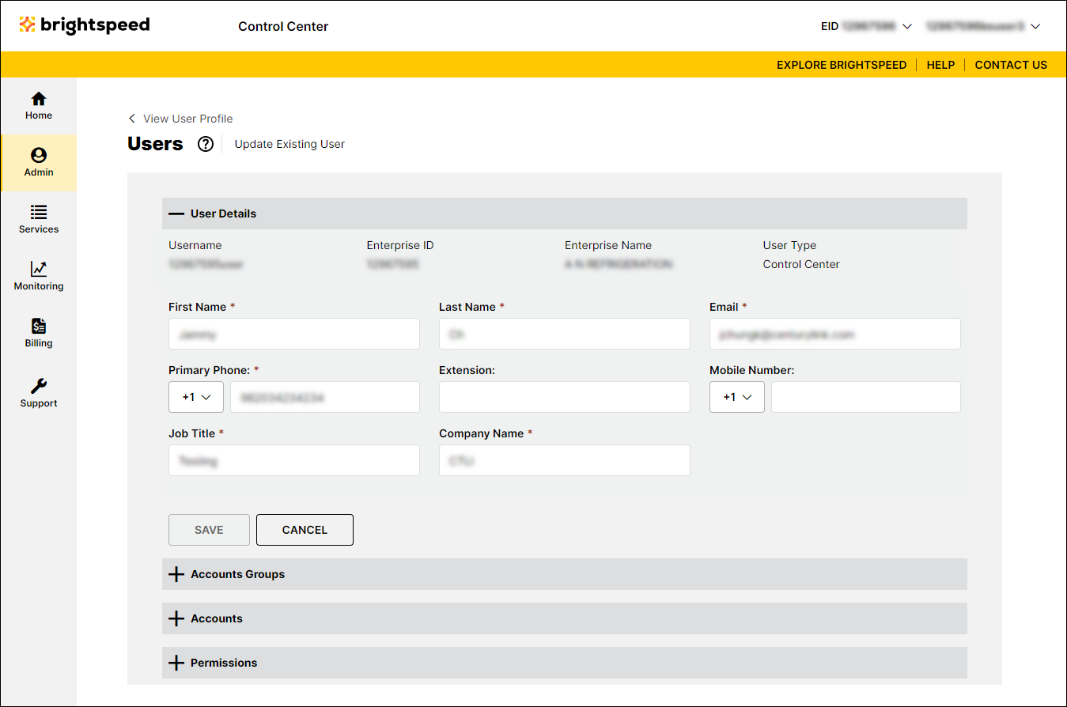Click the Email field
The width and height of the screenshot is (1067, 707).
coord(835,334)
